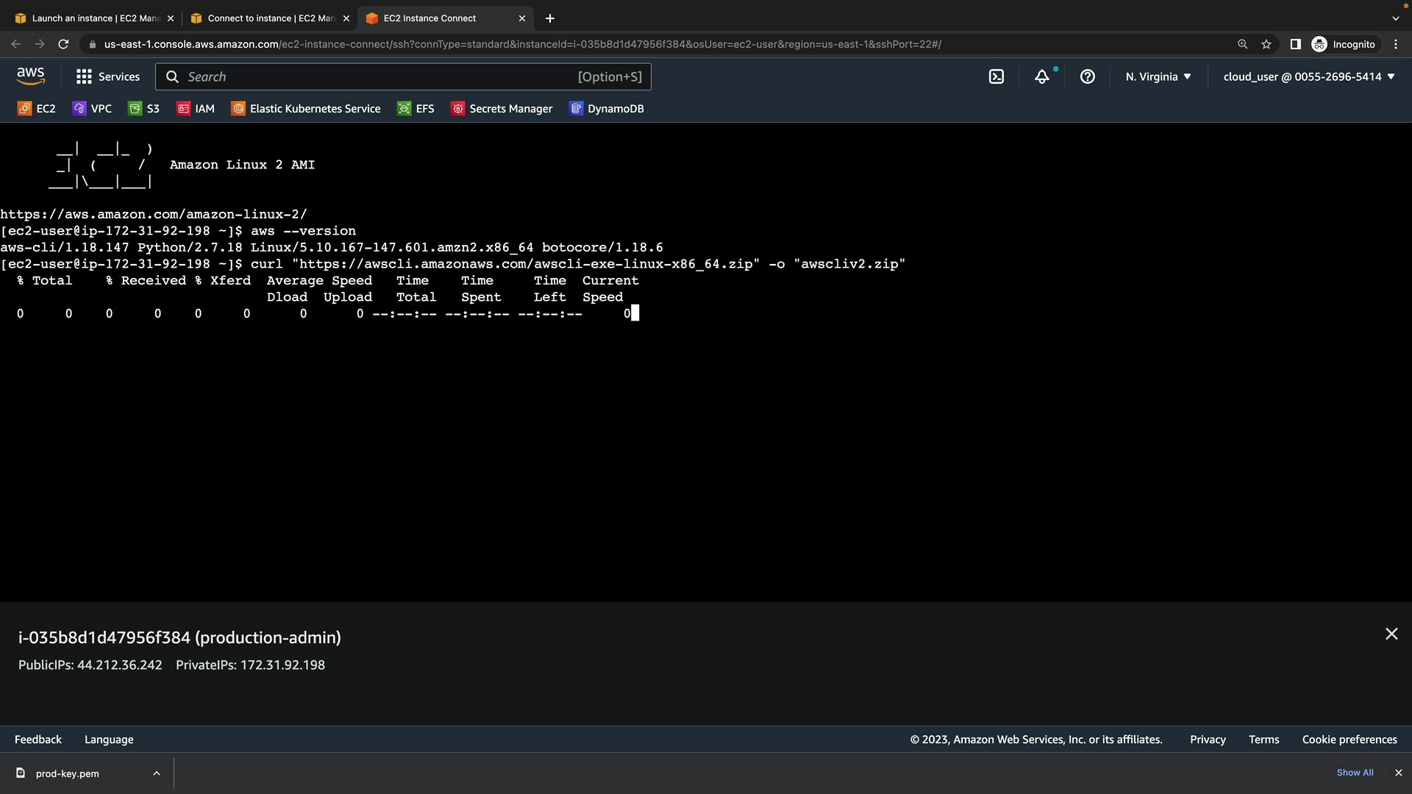
Task: Bookmark this page with star icon
Action: coord(1266,44)
